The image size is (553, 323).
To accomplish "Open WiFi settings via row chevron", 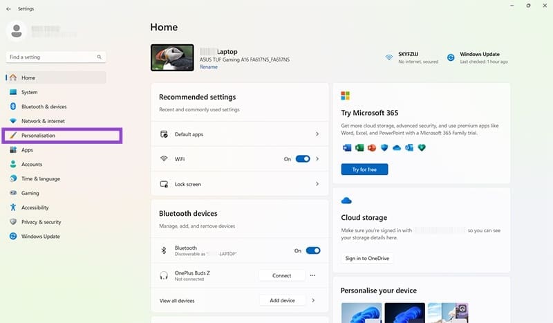I will coord(317,159).
